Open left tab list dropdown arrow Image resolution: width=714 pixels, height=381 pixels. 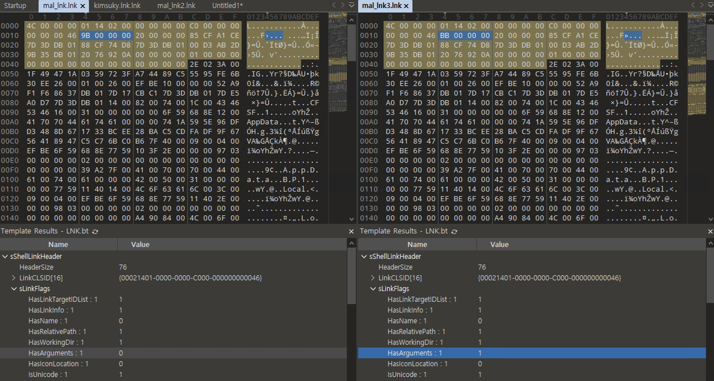pyautogui.click(x=352, y=5)
